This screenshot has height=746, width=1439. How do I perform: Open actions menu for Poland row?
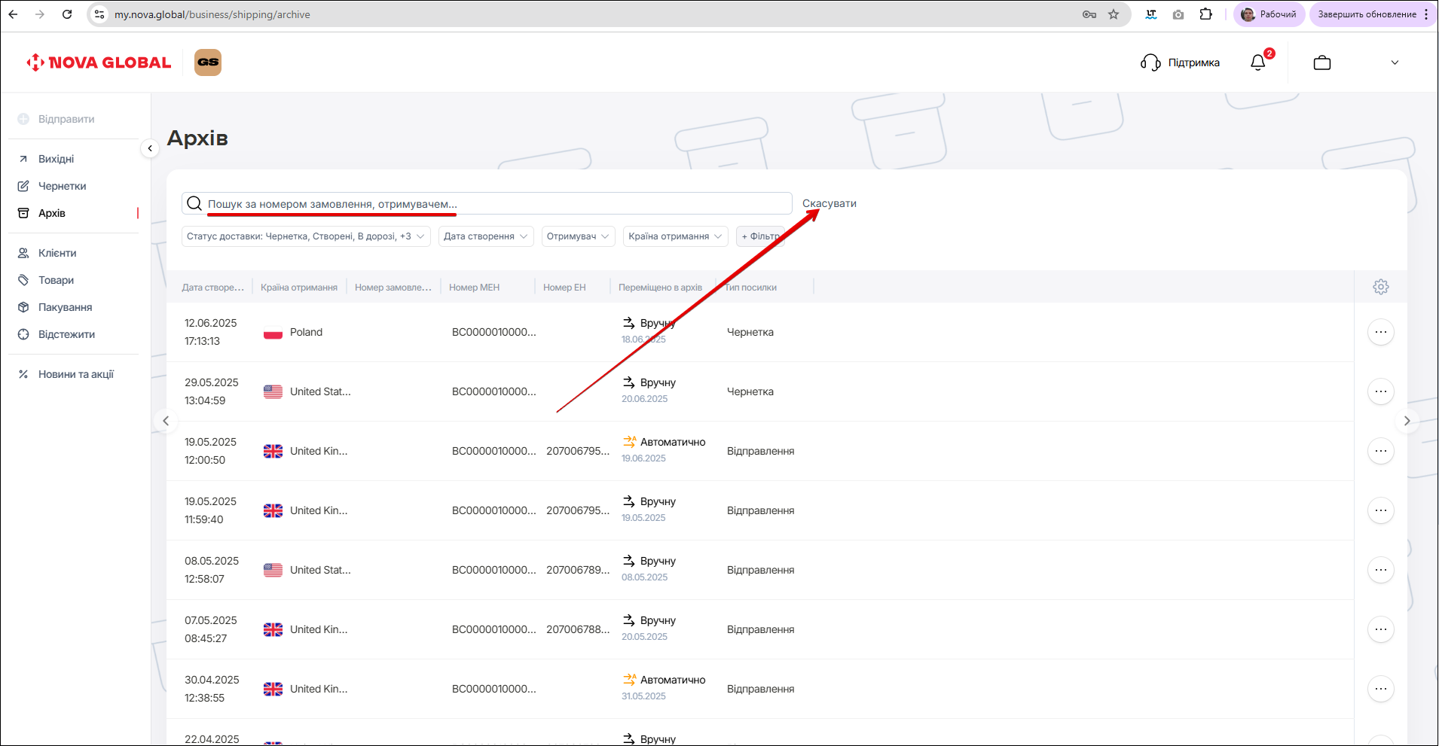coord(1381,332)
